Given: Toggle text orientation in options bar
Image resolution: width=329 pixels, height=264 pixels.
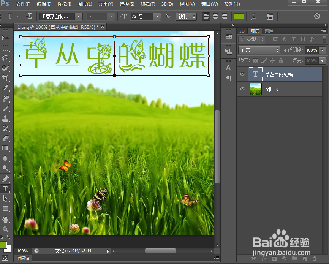Looking at the screenshot, I should tap(29, 16).
